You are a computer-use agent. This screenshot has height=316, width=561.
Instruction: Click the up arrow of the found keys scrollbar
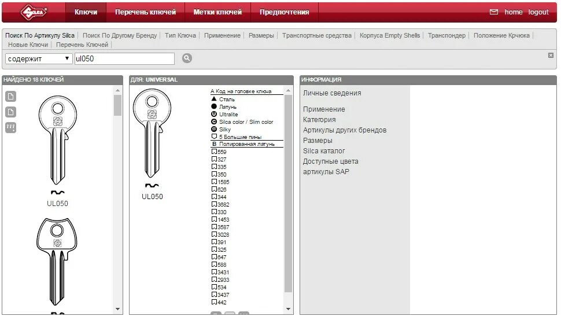tap(118, 90)
